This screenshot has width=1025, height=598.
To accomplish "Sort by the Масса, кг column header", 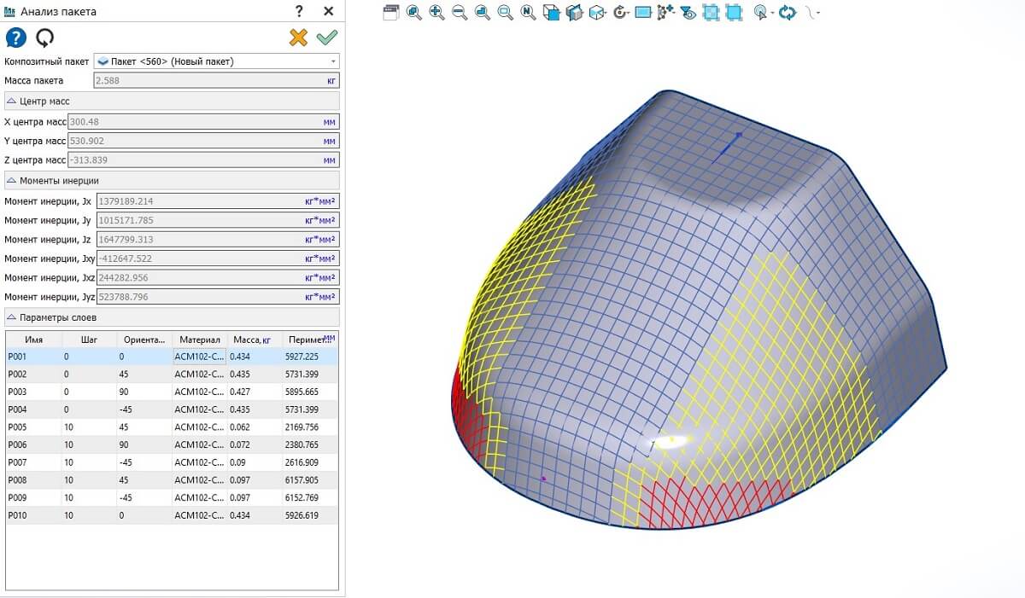I will (x=255, y=340).
